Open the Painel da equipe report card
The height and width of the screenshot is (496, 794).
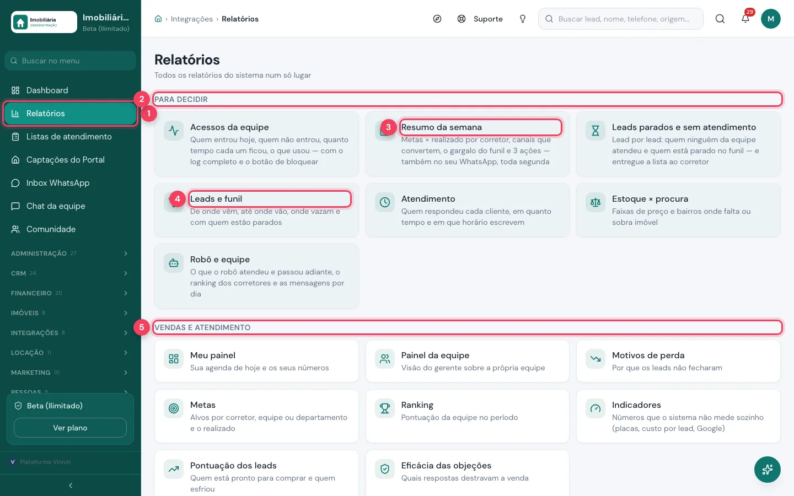(x=468, y=361)
